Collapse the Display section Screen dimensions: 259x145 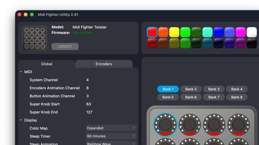[21, 120]
